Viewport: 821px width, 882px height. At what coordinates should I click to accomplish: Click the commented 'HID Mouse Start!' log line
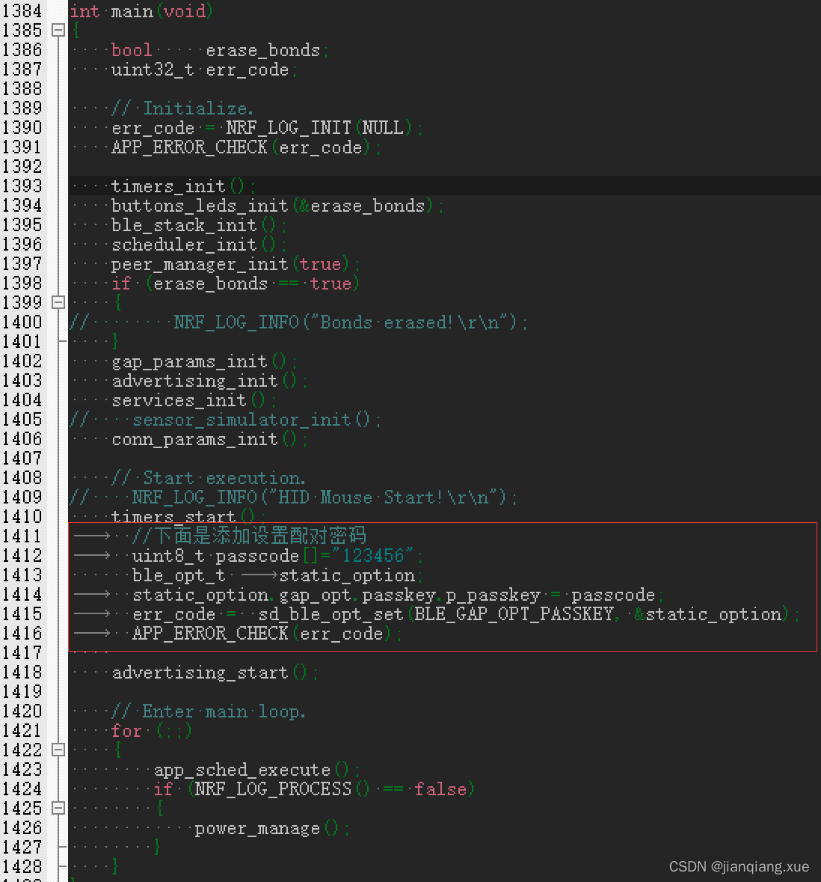coord(294,497)
